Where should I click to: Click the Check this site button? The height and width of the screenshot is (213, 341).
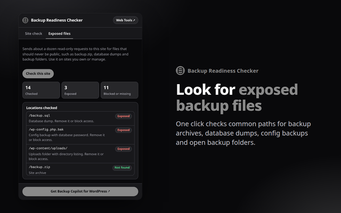[x=38, y=73]
